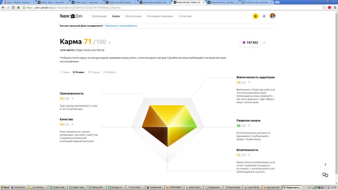Select the 8-14 июня week

(x=78, y=72)
